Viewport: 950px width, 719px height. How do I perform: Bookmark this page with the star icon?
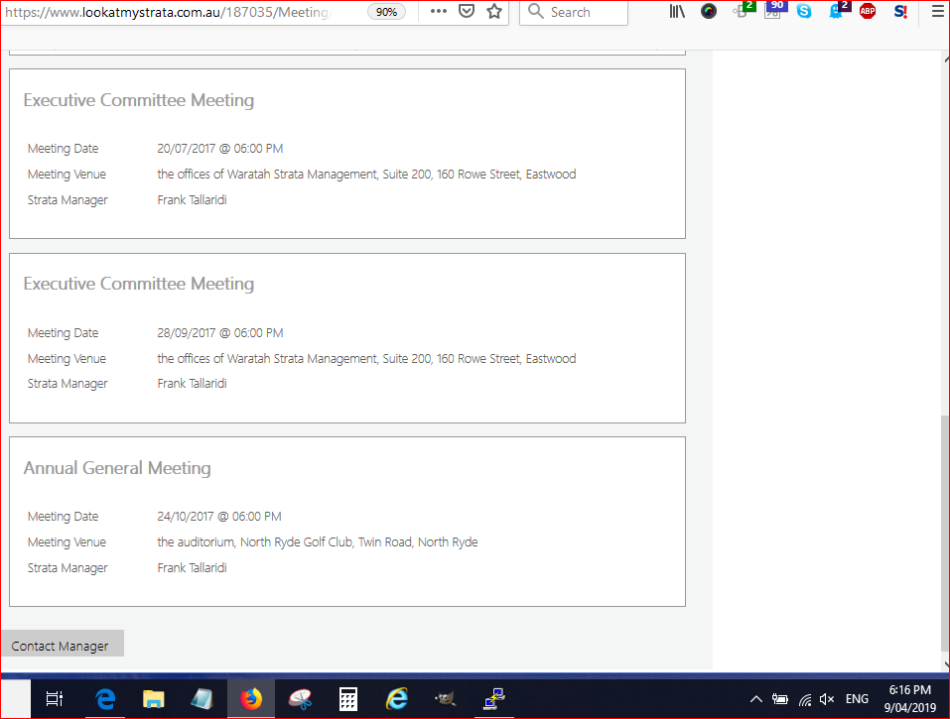pyautogui.click(x=494, y=11)
